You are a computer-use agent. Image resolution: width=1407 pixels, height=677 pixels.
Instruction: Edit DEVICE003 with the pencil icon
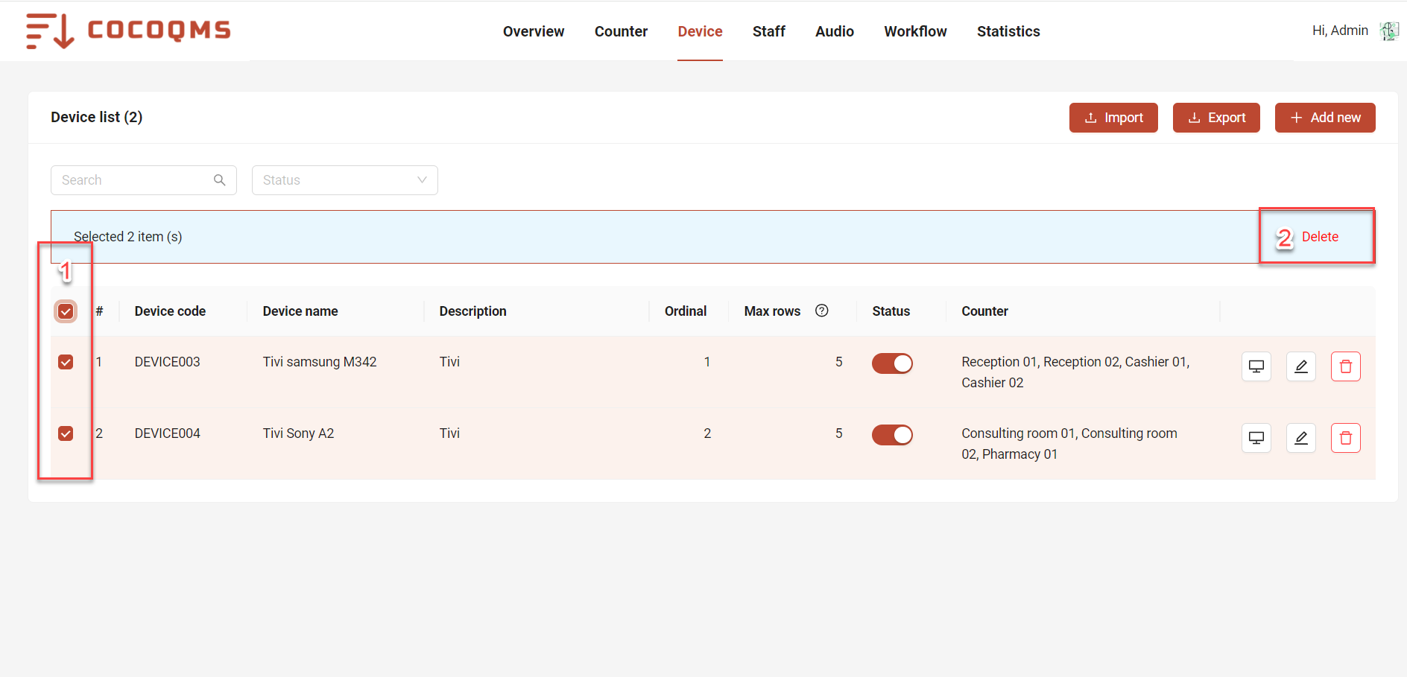(1301, 366)
